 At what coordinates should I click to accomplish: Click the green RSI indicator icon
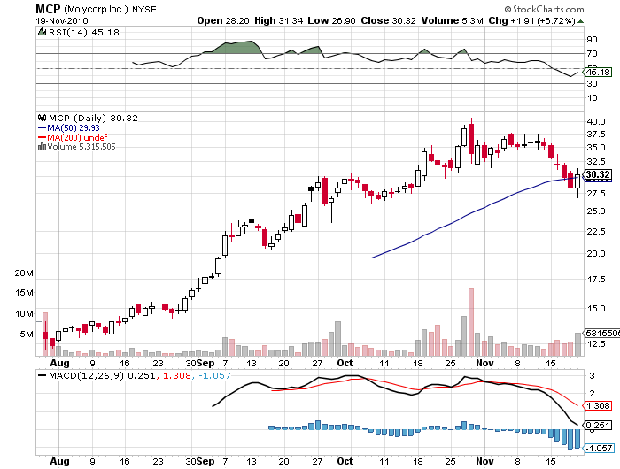(x=42, y=32)
